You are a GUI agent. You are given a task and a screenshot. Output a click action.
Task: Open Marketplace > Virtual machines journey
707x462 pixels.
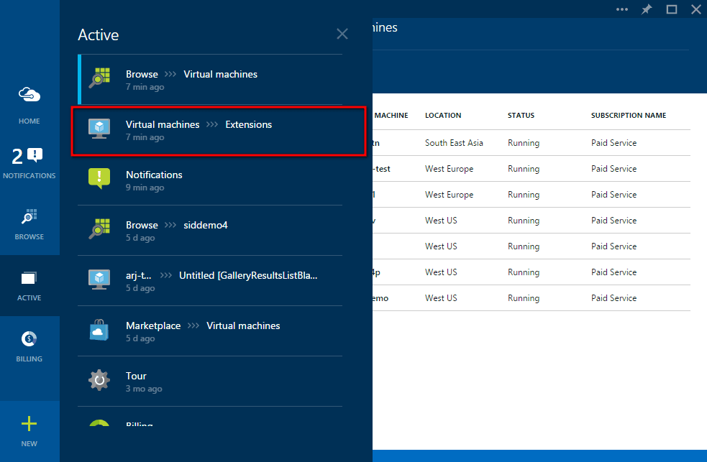click(x=210, y=331)
